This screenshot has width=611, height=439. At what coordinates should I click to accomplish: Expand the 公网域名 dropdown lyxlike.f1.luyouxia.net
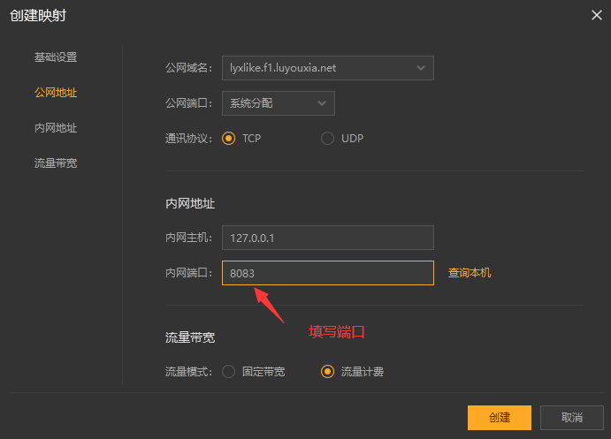[x=328, y=68]
